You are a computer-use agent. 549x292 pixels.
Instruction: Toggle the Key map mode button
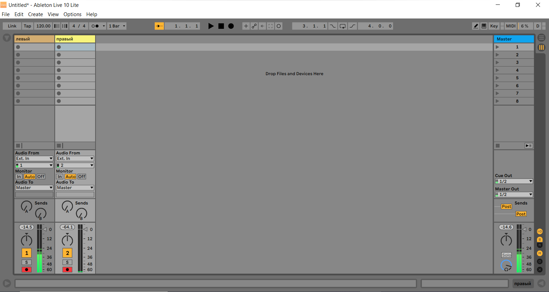(494, 26)
